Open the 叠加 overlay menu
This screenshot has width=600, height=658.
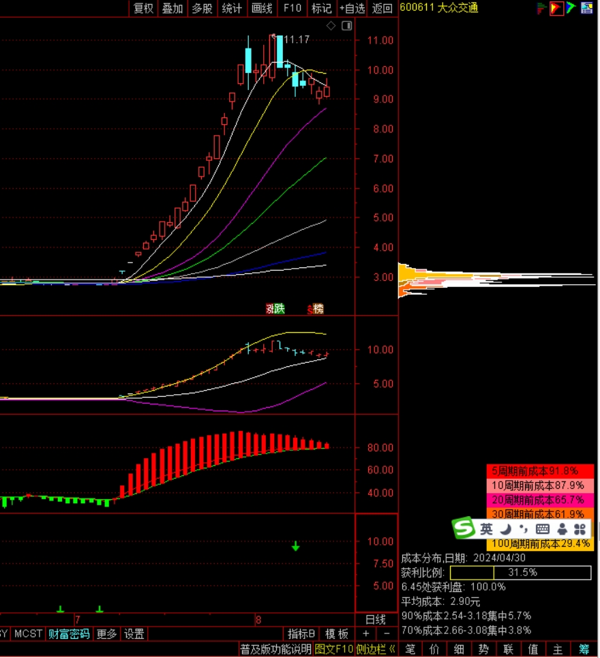tap(172, 8)
